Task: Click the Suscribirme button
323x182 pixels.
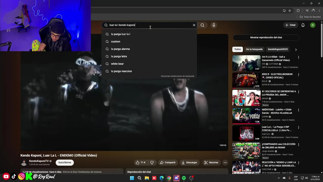Action: coord(65,163)
